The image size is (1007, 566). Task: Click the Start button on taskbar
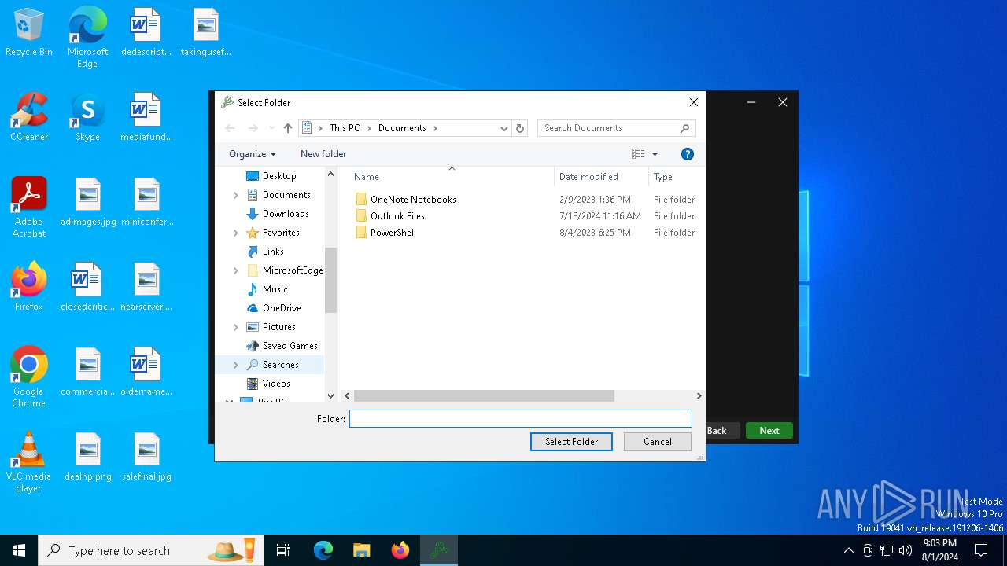[19, 550]
